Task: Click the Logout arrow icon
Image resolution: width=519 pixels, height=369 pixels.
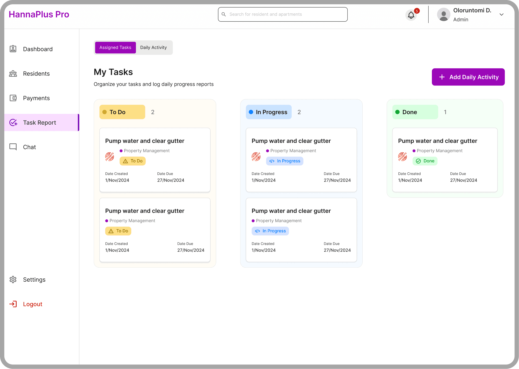Action: point(13,304)
